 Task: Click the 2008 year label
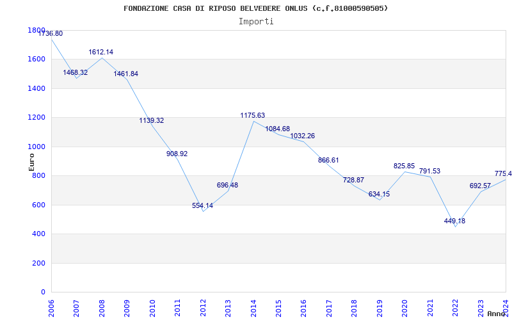(x=102, y=308)
